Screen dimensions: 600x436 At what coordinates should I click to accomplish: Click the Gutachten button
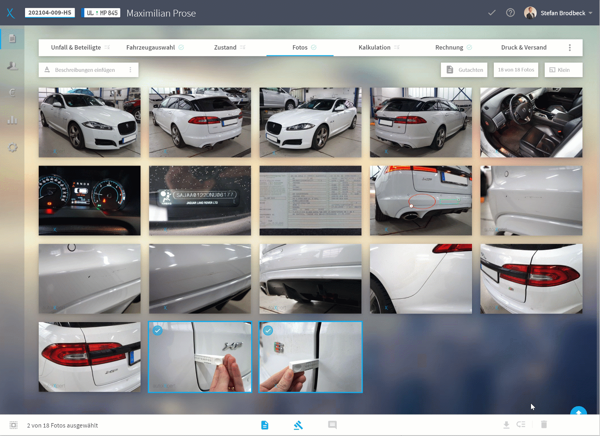click(x=464, y=70)
